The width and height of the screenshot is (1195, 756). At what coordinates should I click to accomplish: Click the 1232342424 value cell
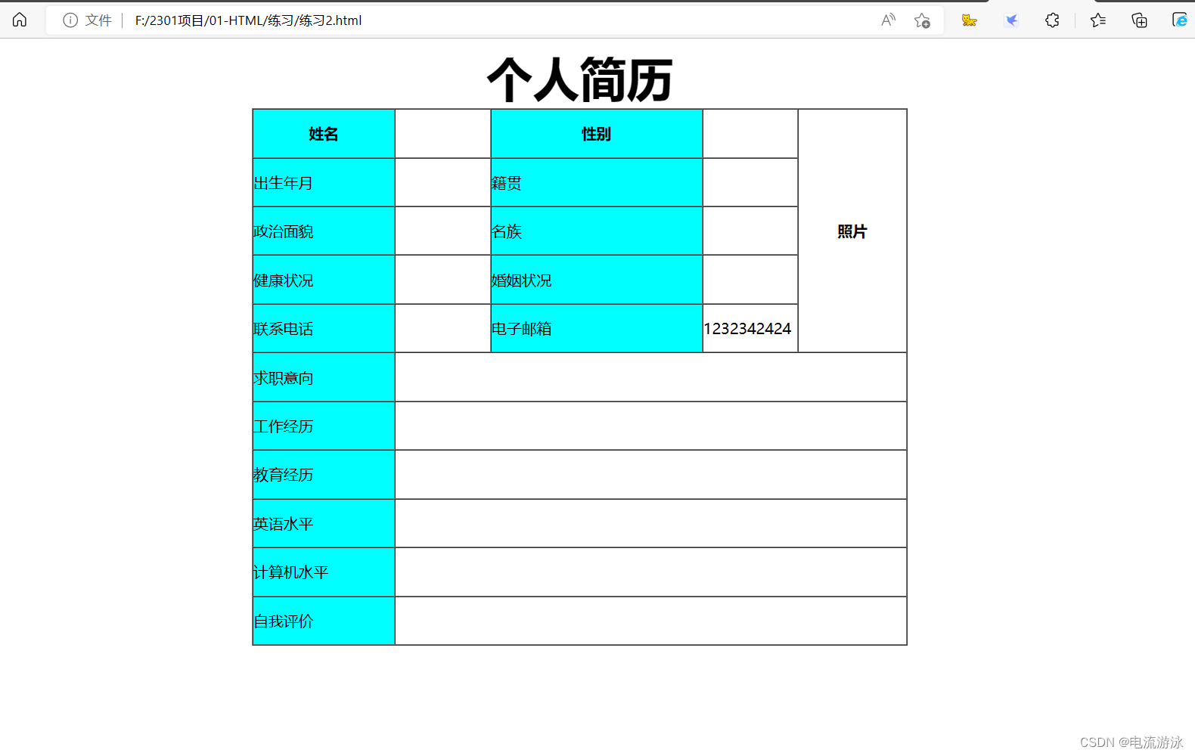pyautogui.click(x=750, y=329)
